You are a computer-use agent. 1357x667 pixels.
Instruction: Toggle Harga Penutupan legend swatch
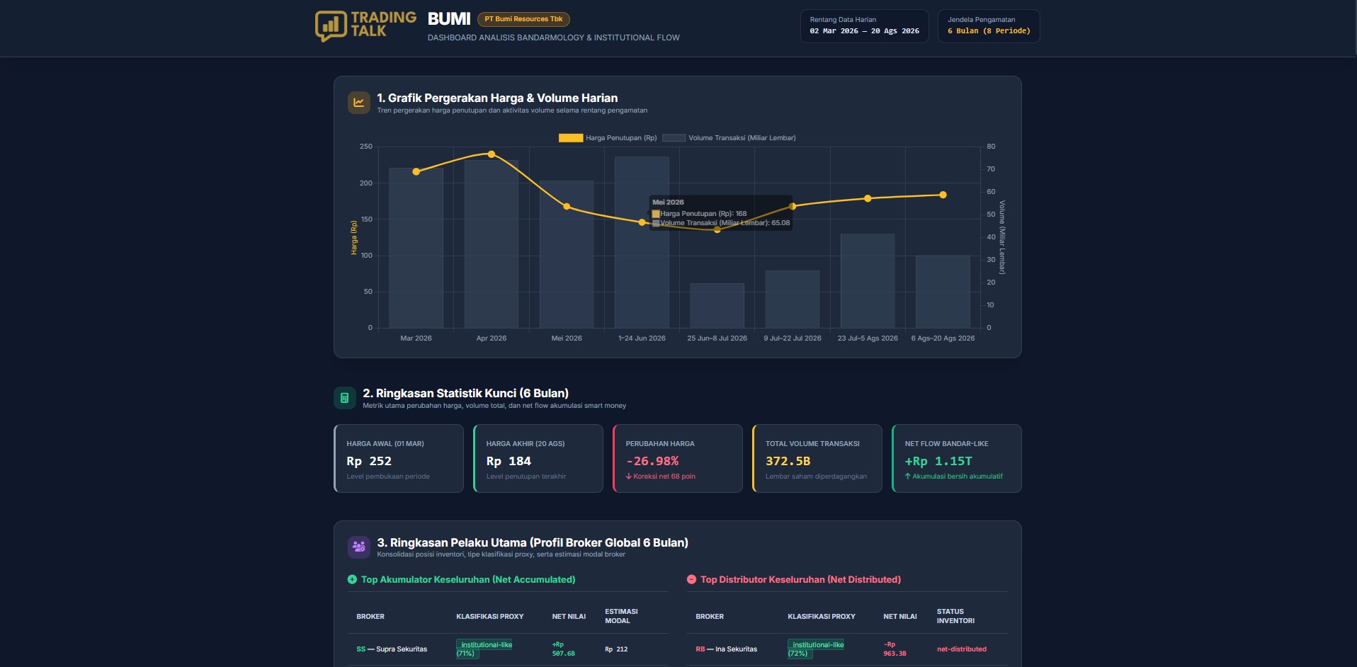click(x=571, y=138)
